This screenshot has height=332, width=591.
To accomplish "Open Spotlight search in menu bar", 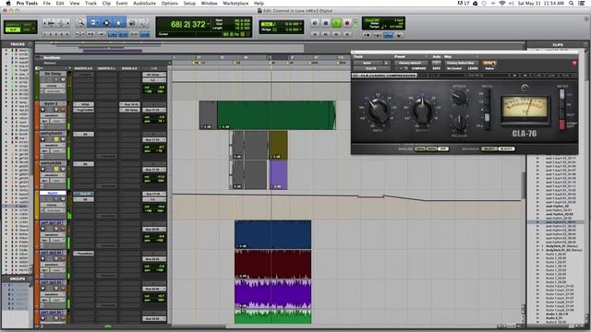I will coord(572,3).
